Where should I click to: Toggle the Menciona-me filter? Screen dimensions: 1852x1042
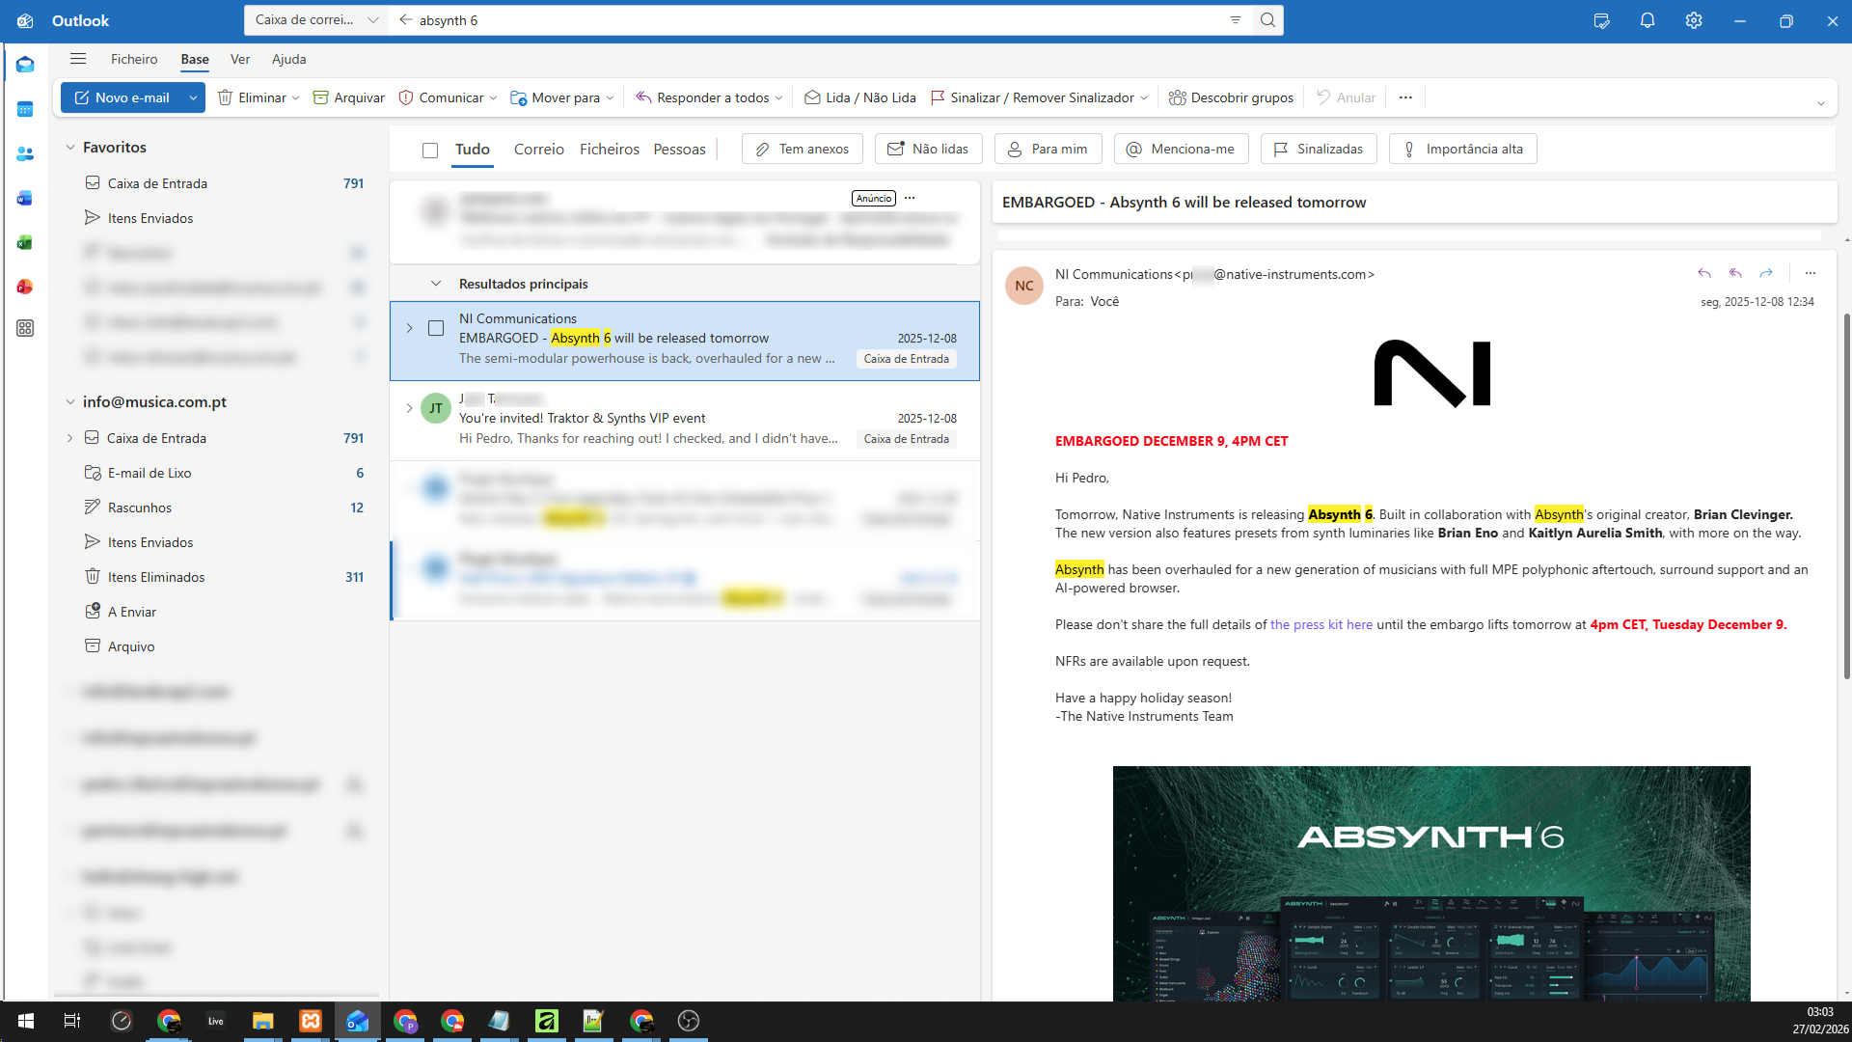point(1181,149)
